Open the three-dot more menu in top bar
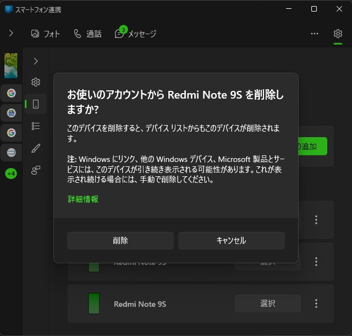The height and width of the screenshot is (336, 352). pyautogui.click(x=315, y=34)
